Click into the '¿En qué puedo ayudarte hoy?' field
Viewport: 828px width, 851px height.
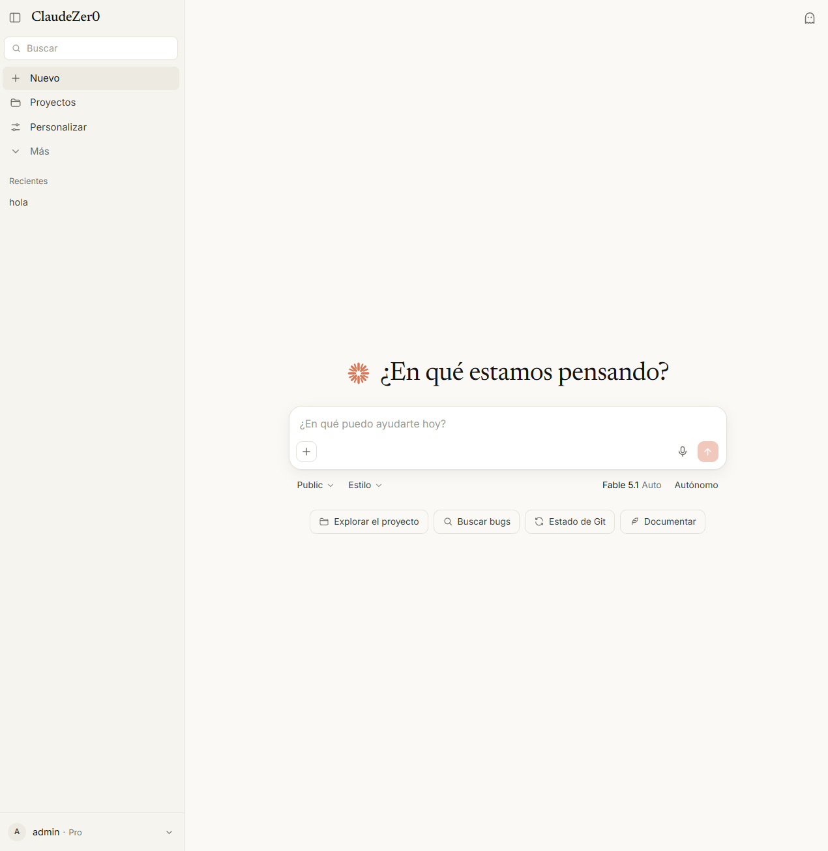[507, 424]
